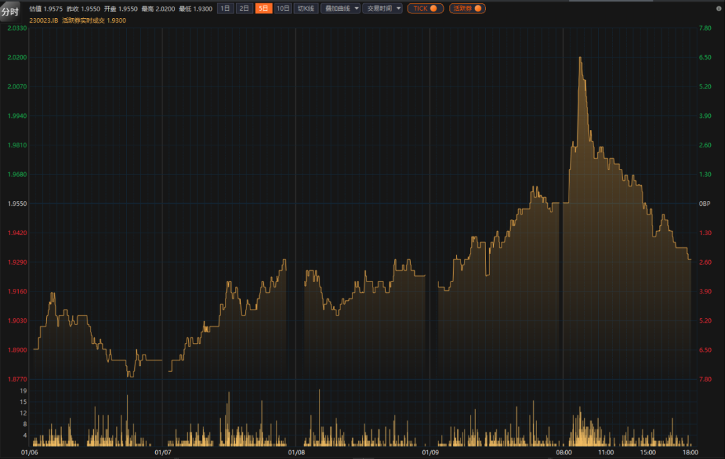Click the 230023.IB bond code label

tap(44, 21)
